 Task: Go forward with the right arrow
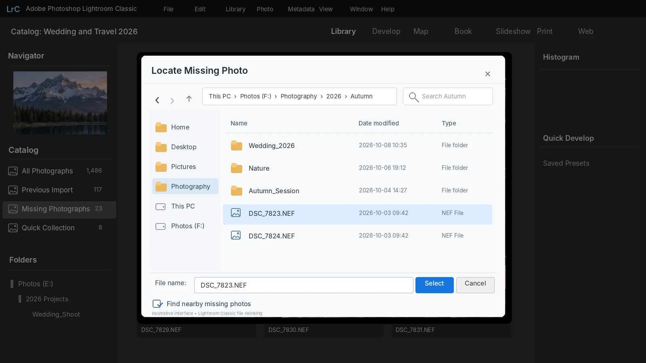click(x=172, y=100)
